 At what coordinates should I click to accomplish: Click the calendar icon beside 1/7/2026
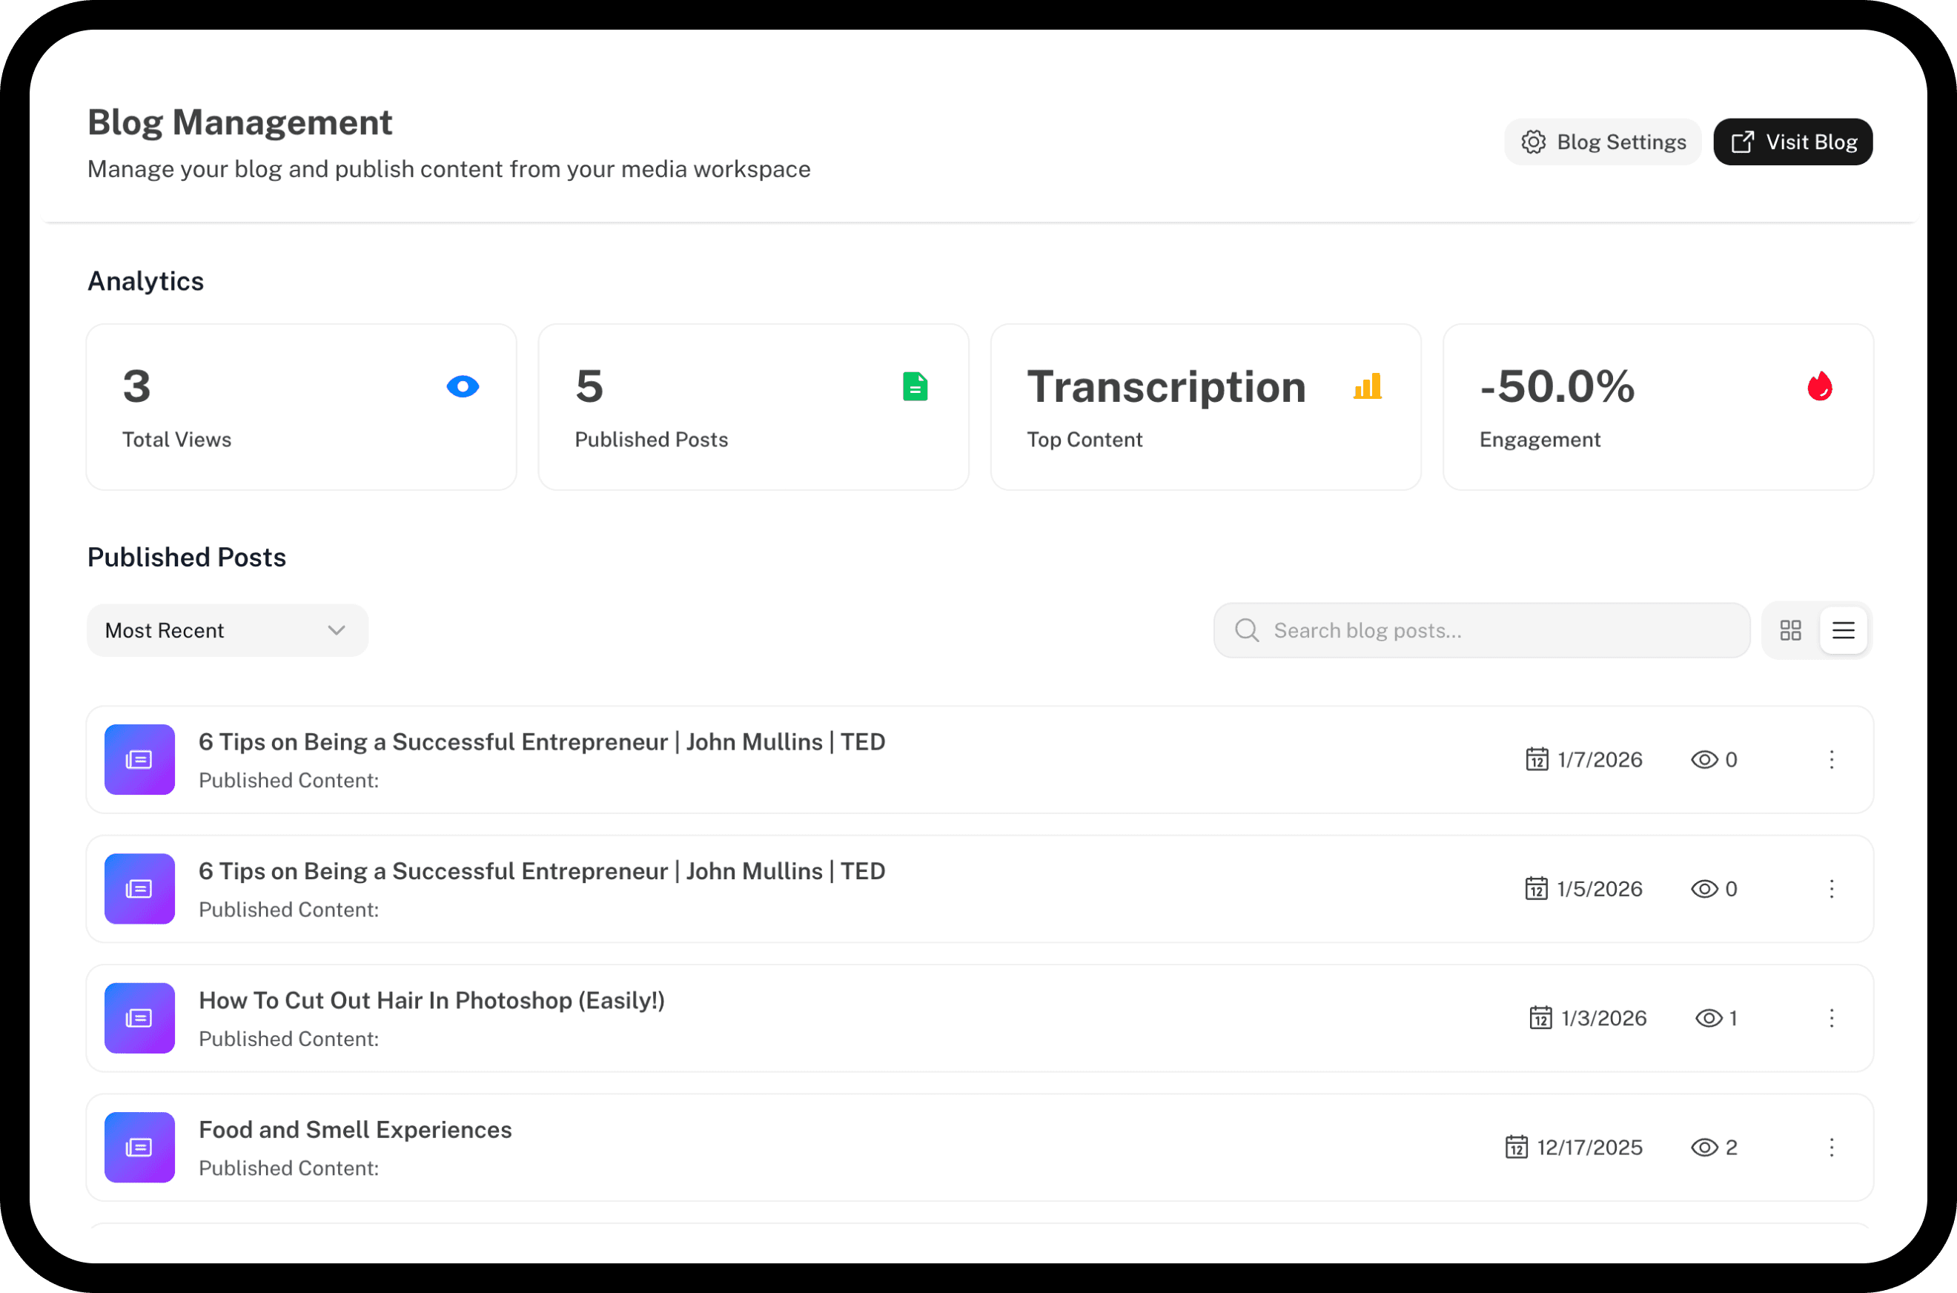[1537, 759]
